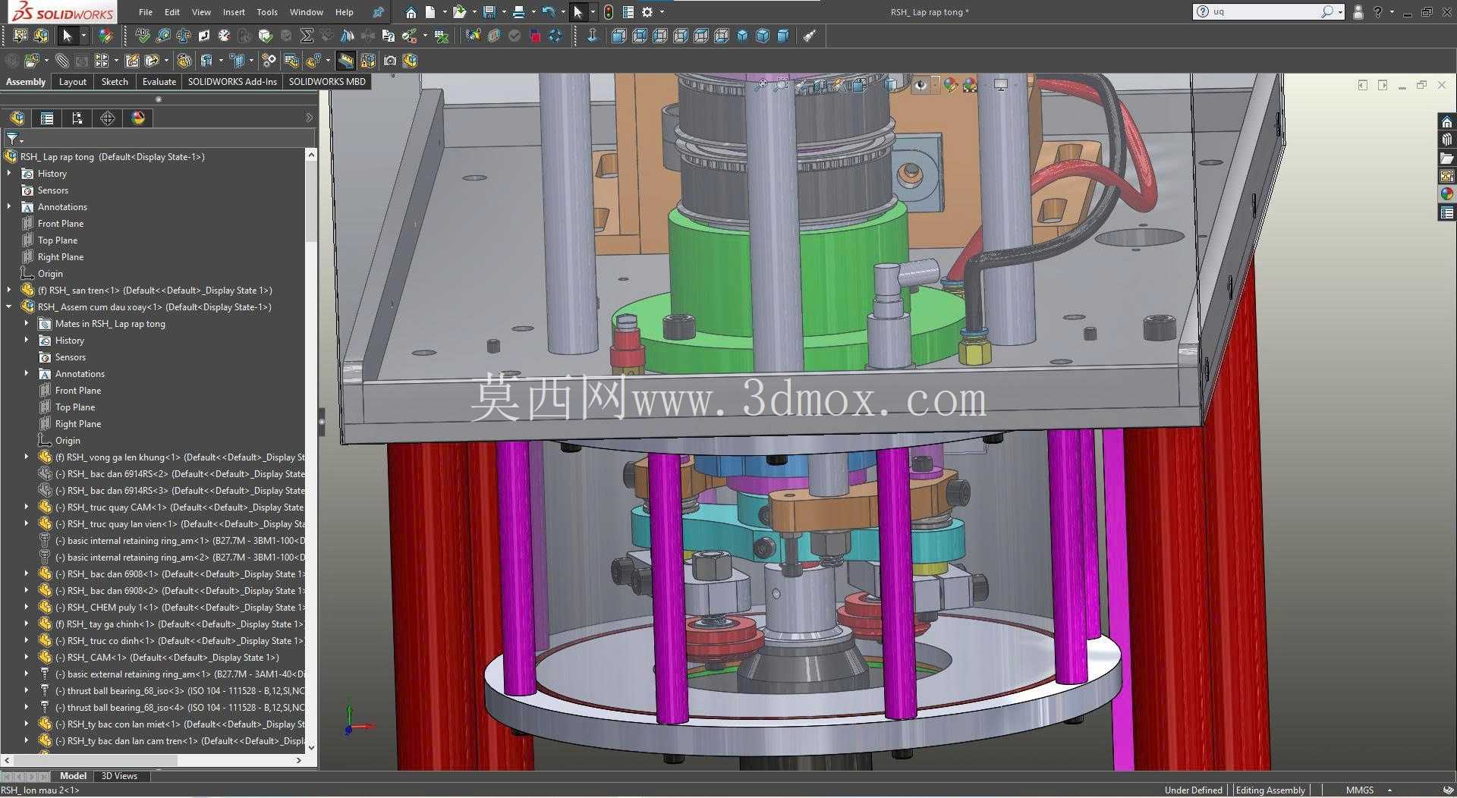Open the Tools menu
Screen dimensions: 1457x798
coord(267,12)
